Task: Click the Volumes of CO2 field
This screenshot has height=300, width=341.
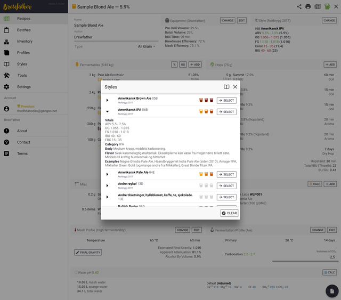Action: pyautogui.click(x=304, y=257)
